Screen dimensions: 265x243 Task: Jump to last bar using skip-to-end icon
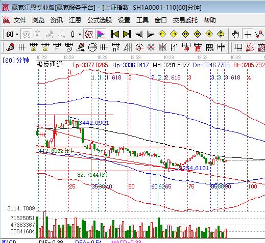tap(127, 34)
